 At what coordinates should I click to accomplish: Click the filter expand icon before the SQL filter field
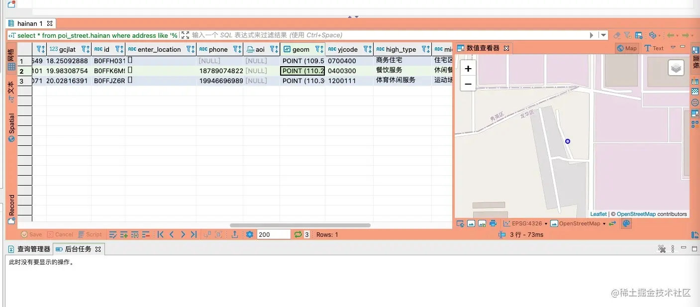click(186, 35)
